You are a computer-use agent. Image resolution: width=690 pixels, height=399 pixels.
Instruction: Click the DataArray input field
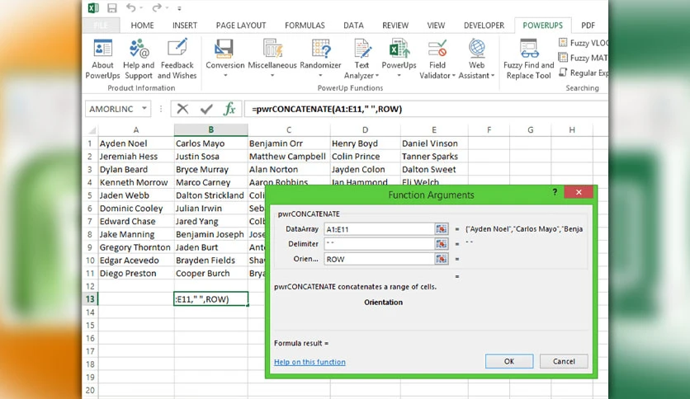(x=380, y=229)
